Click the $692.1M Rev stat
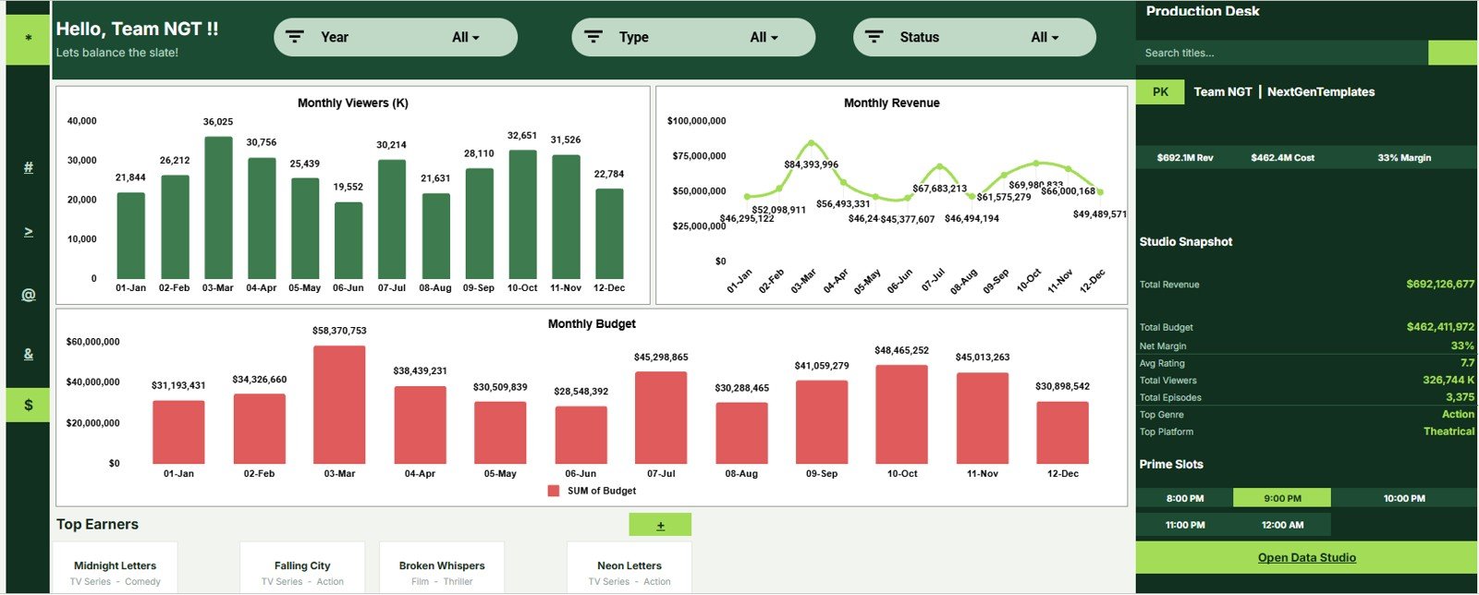 point(1185,158)
